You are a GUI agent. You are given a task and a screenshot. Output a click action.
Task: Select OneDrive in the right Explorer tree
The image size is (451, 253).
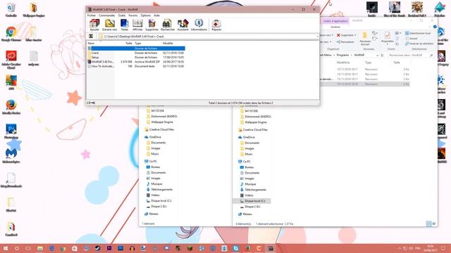coord(246,137)
